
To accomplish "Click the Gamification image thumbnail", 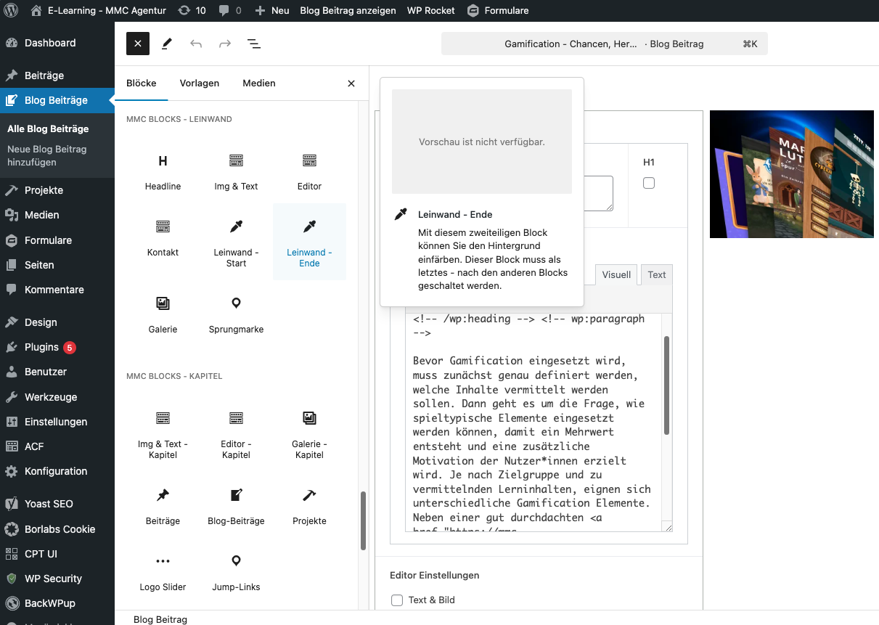I will point(791,174).
